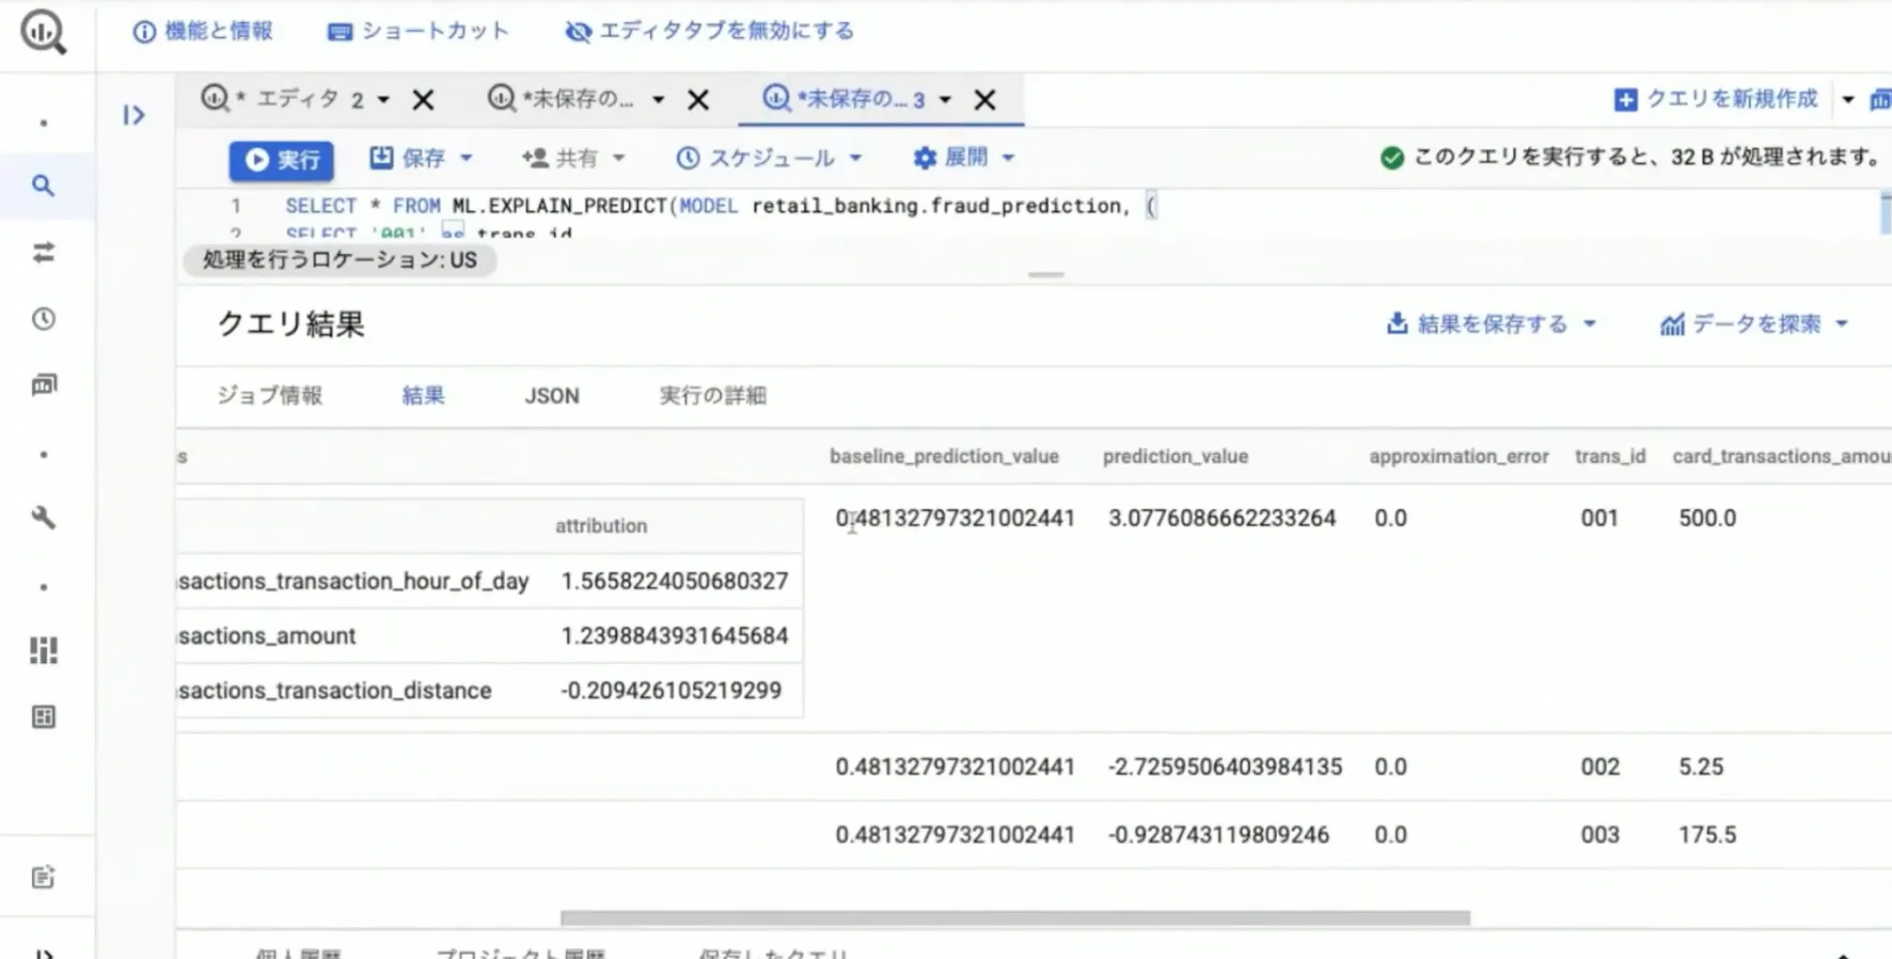Switch to 結果 tab
1892x959 pixels.
coord(423,396)
